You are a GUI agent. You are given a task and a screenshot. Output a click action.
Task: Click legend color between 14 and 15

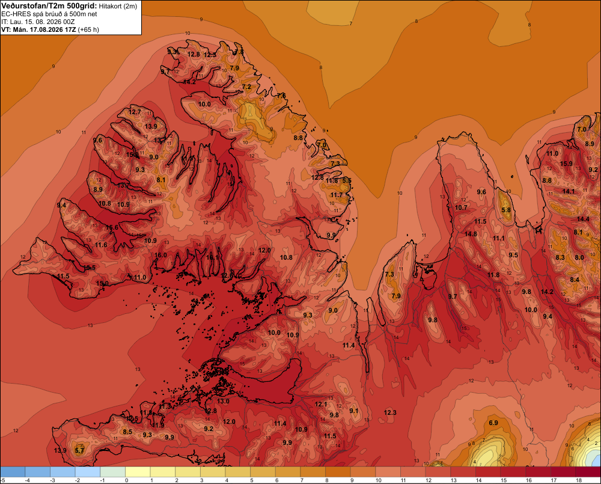[x=488, y=472]
